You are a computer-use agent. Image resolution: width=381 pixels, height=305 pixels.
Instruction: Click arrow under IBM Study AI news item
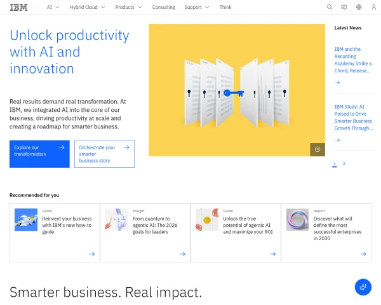click(x=338, y=140)
